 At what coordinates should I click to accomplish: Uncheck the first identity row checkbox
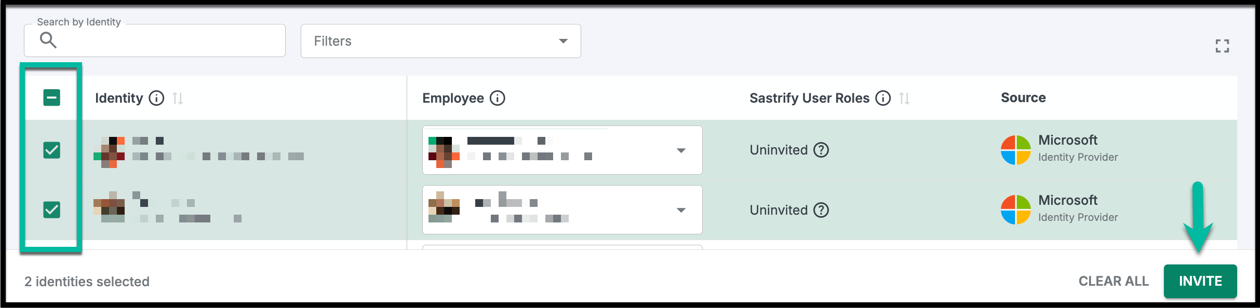point(51,150)
